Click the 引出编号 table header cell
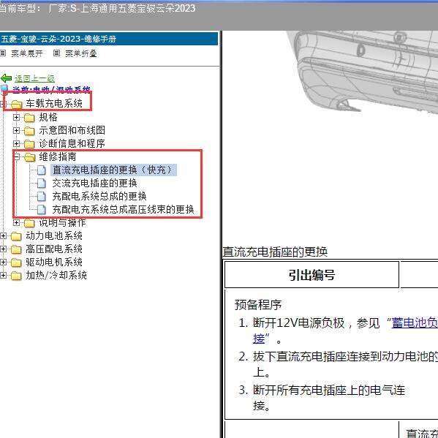The height and width of the screenshot is (438, 438). [x=311, y=275]
